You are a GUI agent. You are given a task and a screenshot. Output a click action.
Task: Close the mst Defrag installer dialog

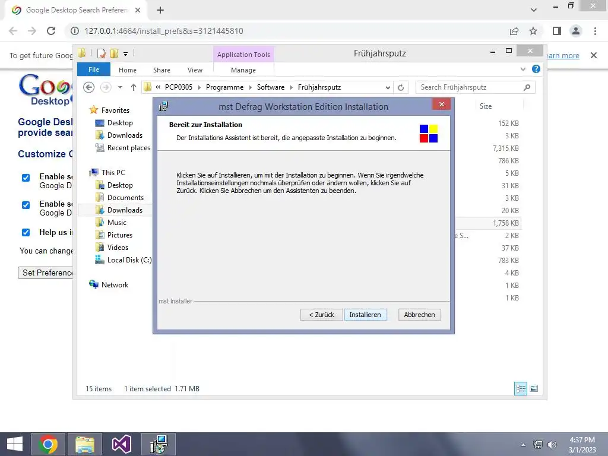(x=441, y=104)
